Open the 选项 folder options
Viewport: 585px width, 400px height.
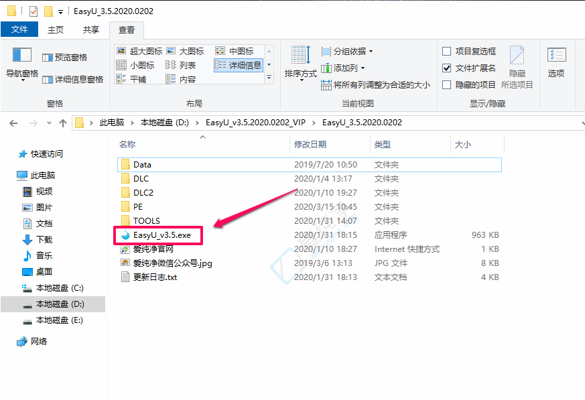[556, 60]
